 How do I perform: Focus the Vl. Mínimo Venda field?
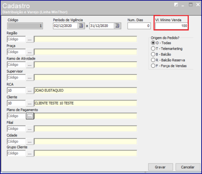click(171, 26)
